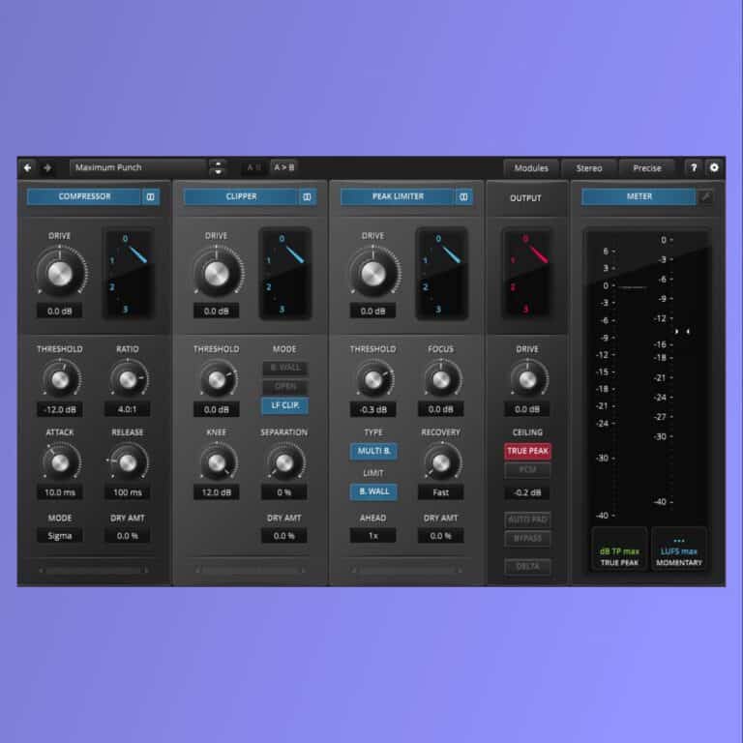Click the right arrow of Clipper bottom scrollbar
The width and height of the screenshot is (743, 743).
pyautogui.click(x=303, y=571)
